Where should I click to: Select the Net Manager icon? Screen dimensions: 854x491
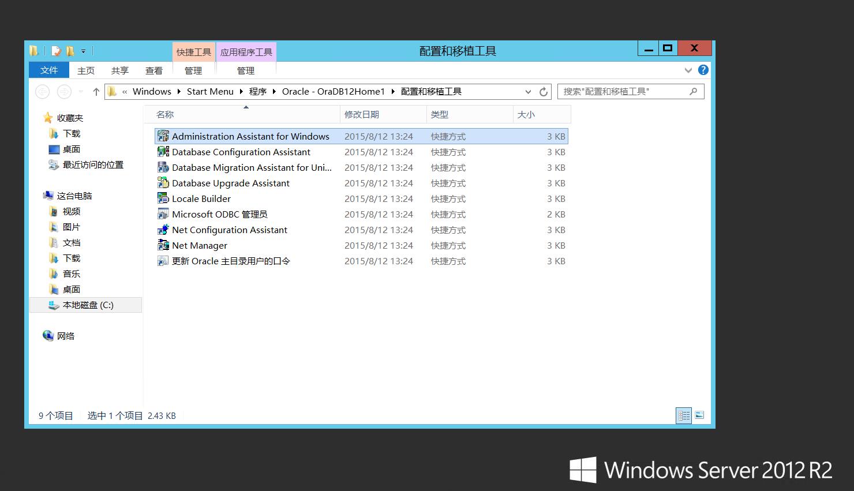coord(163,245)
